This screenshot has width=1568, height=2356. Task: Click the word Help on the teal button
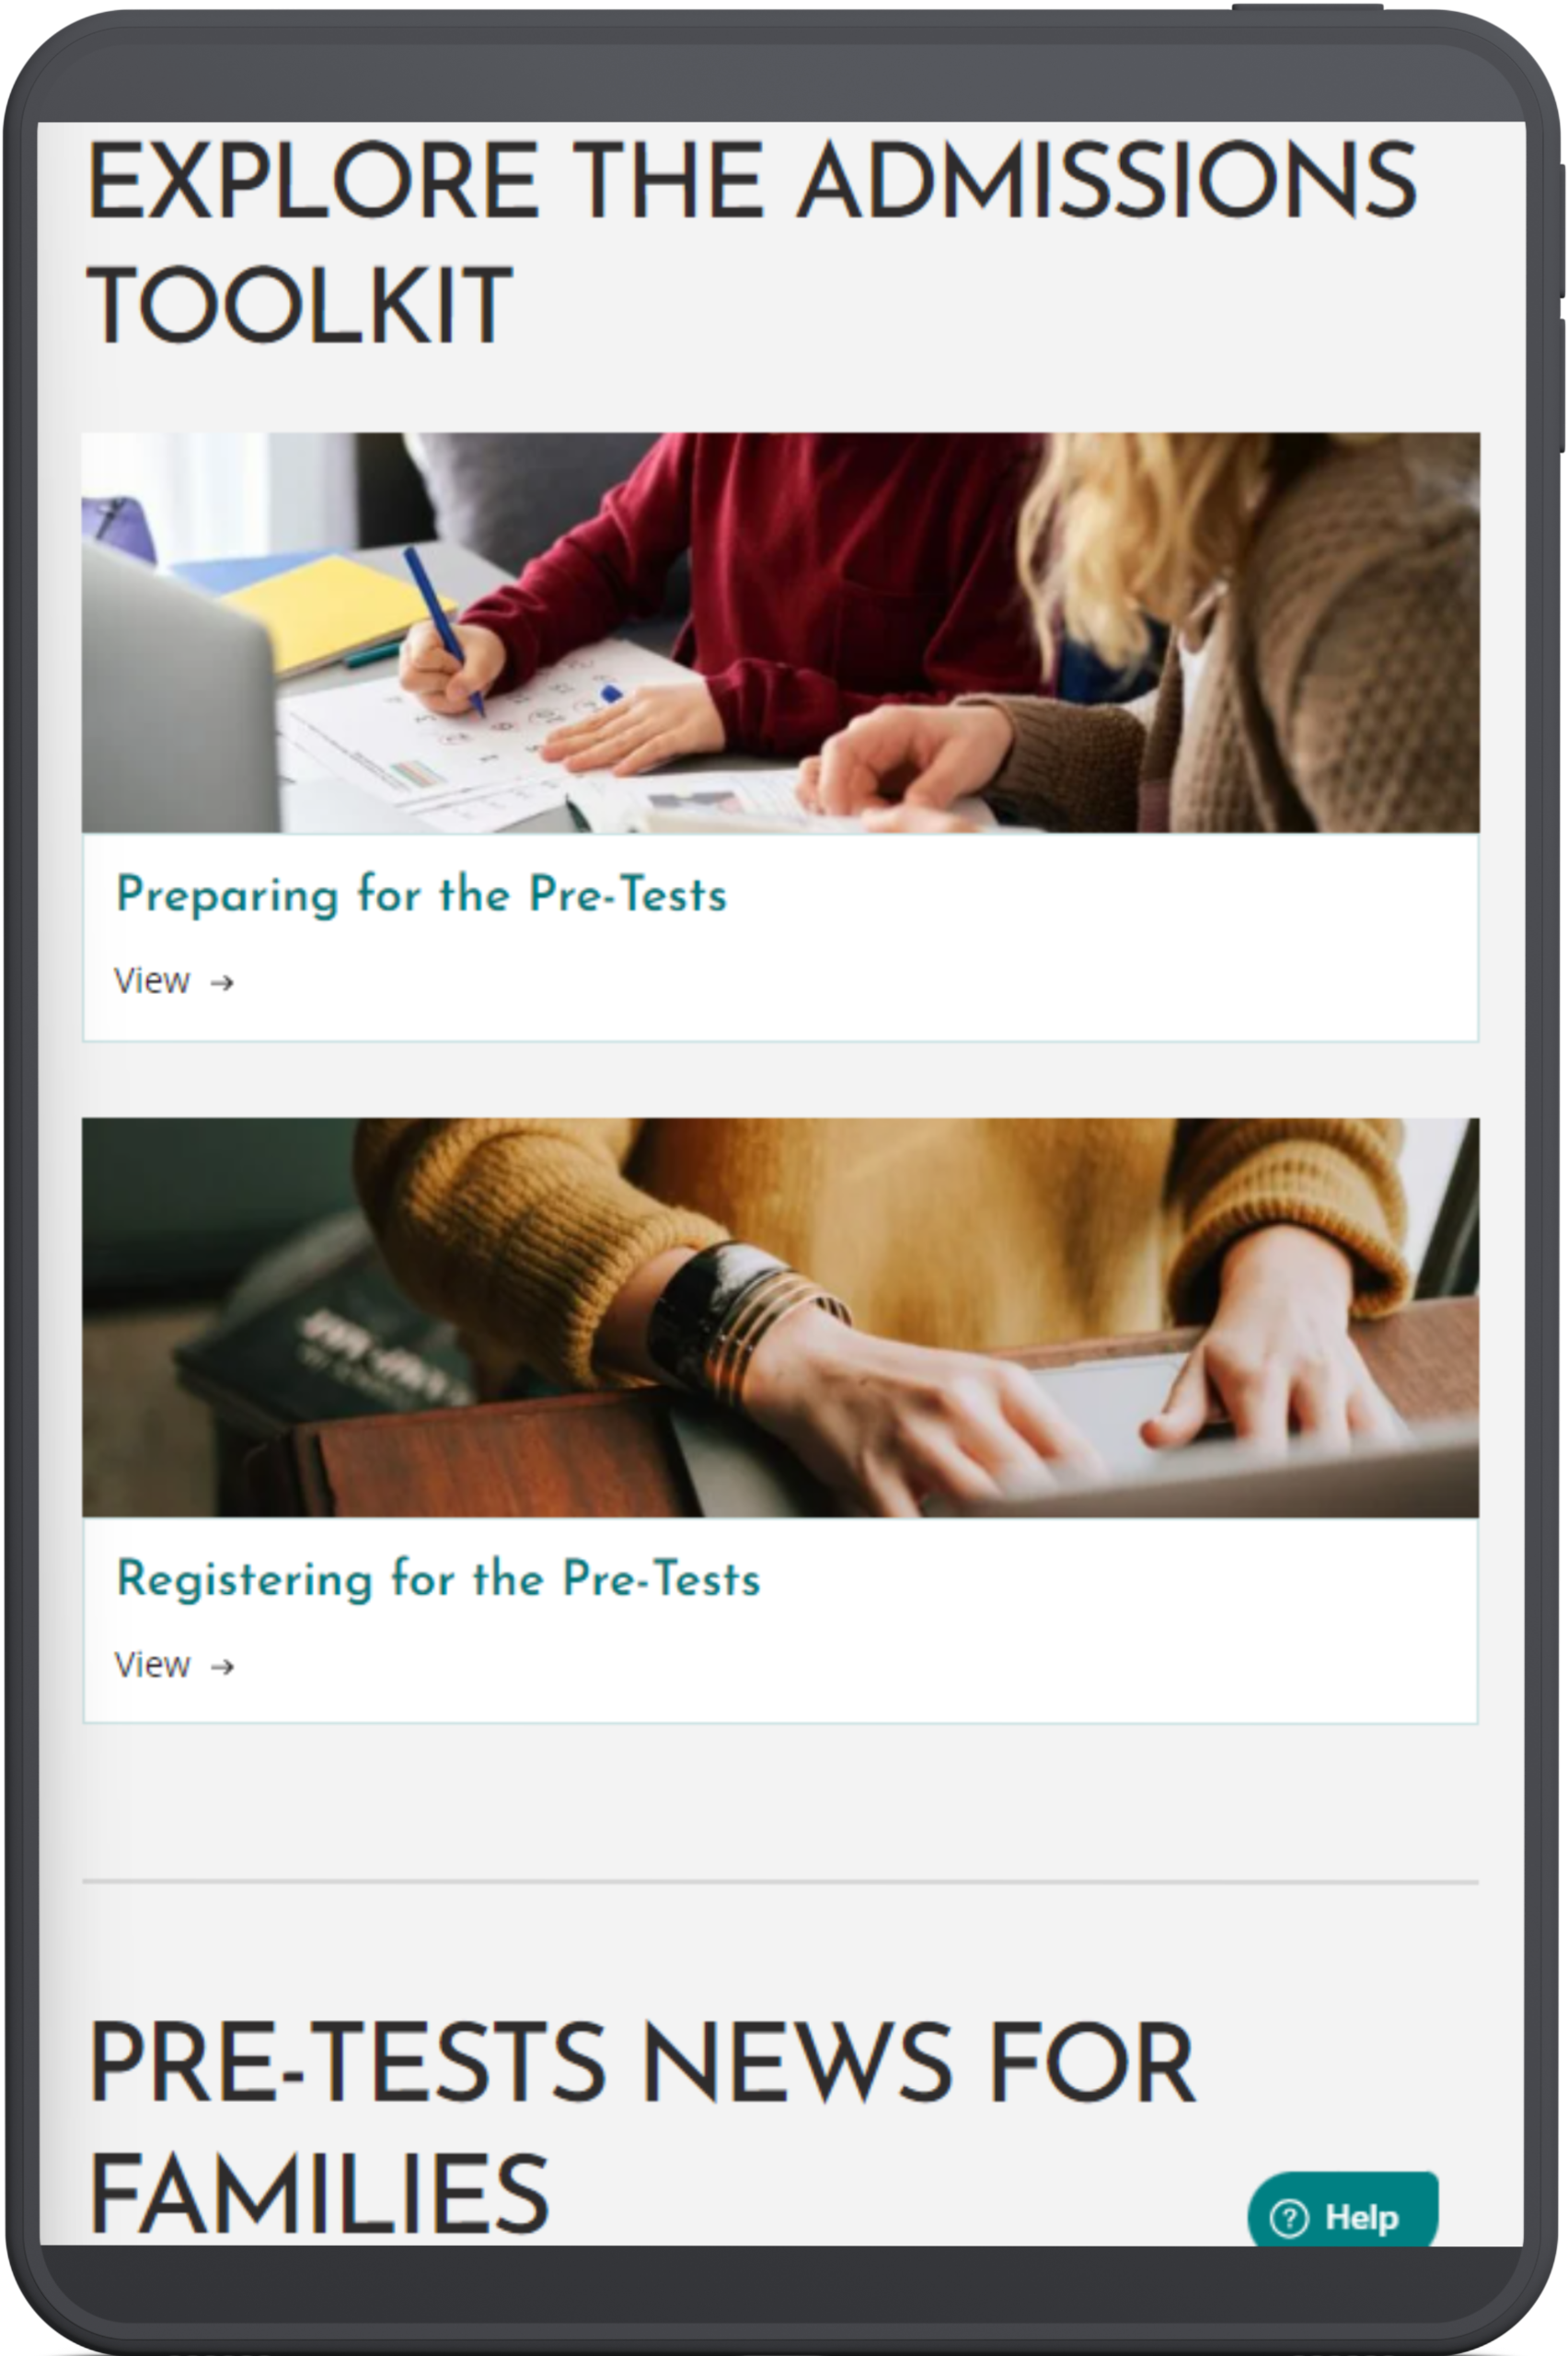pyautogui.click(x=1361, y=2219)
